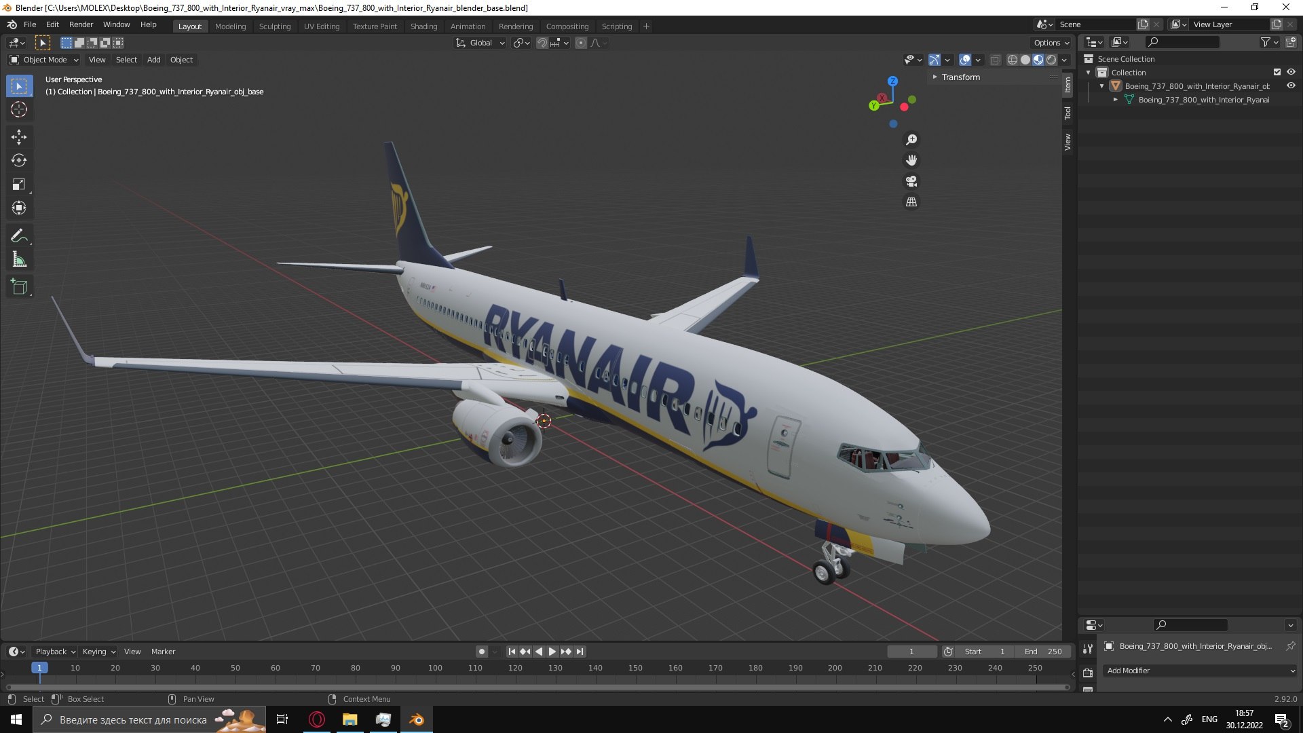The image size is (1303, 733).
Task: Open the Render menu
Action: (81, 24)
